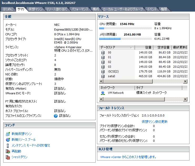Click the 1546 MHz CPU usage value

point(127,24)
